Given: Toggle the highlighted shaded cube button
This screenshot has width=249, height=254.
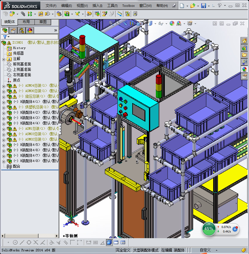Looking at the screenshot, I should point(109,243).
